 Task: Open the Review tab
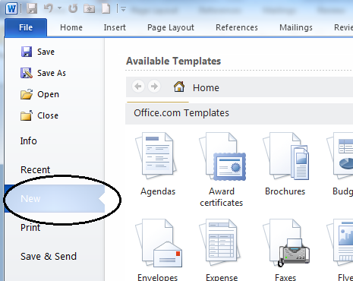(343, 27)
